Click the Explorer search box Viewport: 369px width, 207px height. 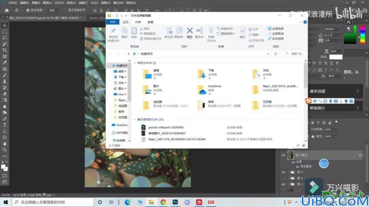(294, 54)
